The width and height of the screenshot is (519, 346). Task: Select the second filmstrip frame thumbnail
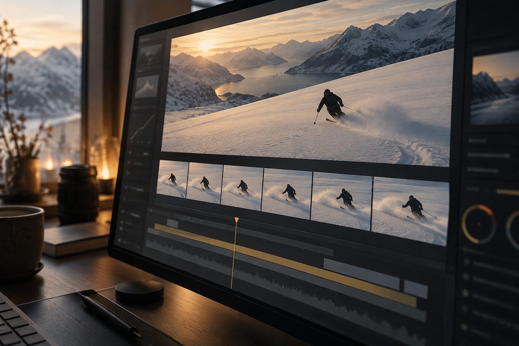point(204,183)
